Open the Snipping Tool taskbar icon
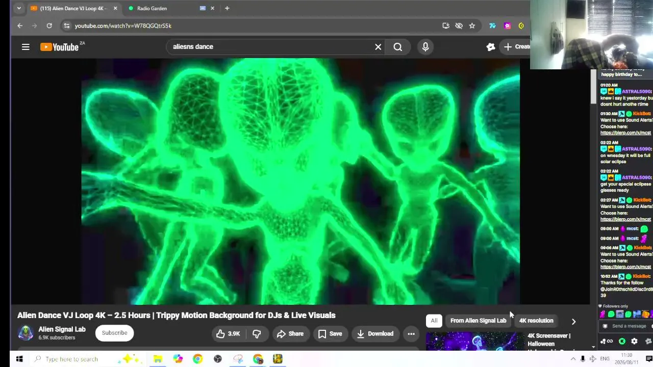 238,359
